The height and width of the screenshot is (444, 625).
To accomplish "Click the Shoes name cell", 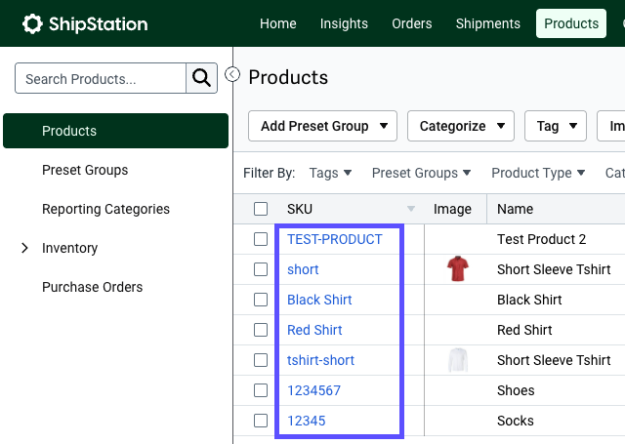I will coord(516,390).
